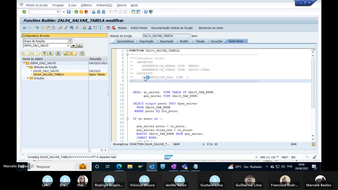Open the Utilitários menu

coord(86,5)
